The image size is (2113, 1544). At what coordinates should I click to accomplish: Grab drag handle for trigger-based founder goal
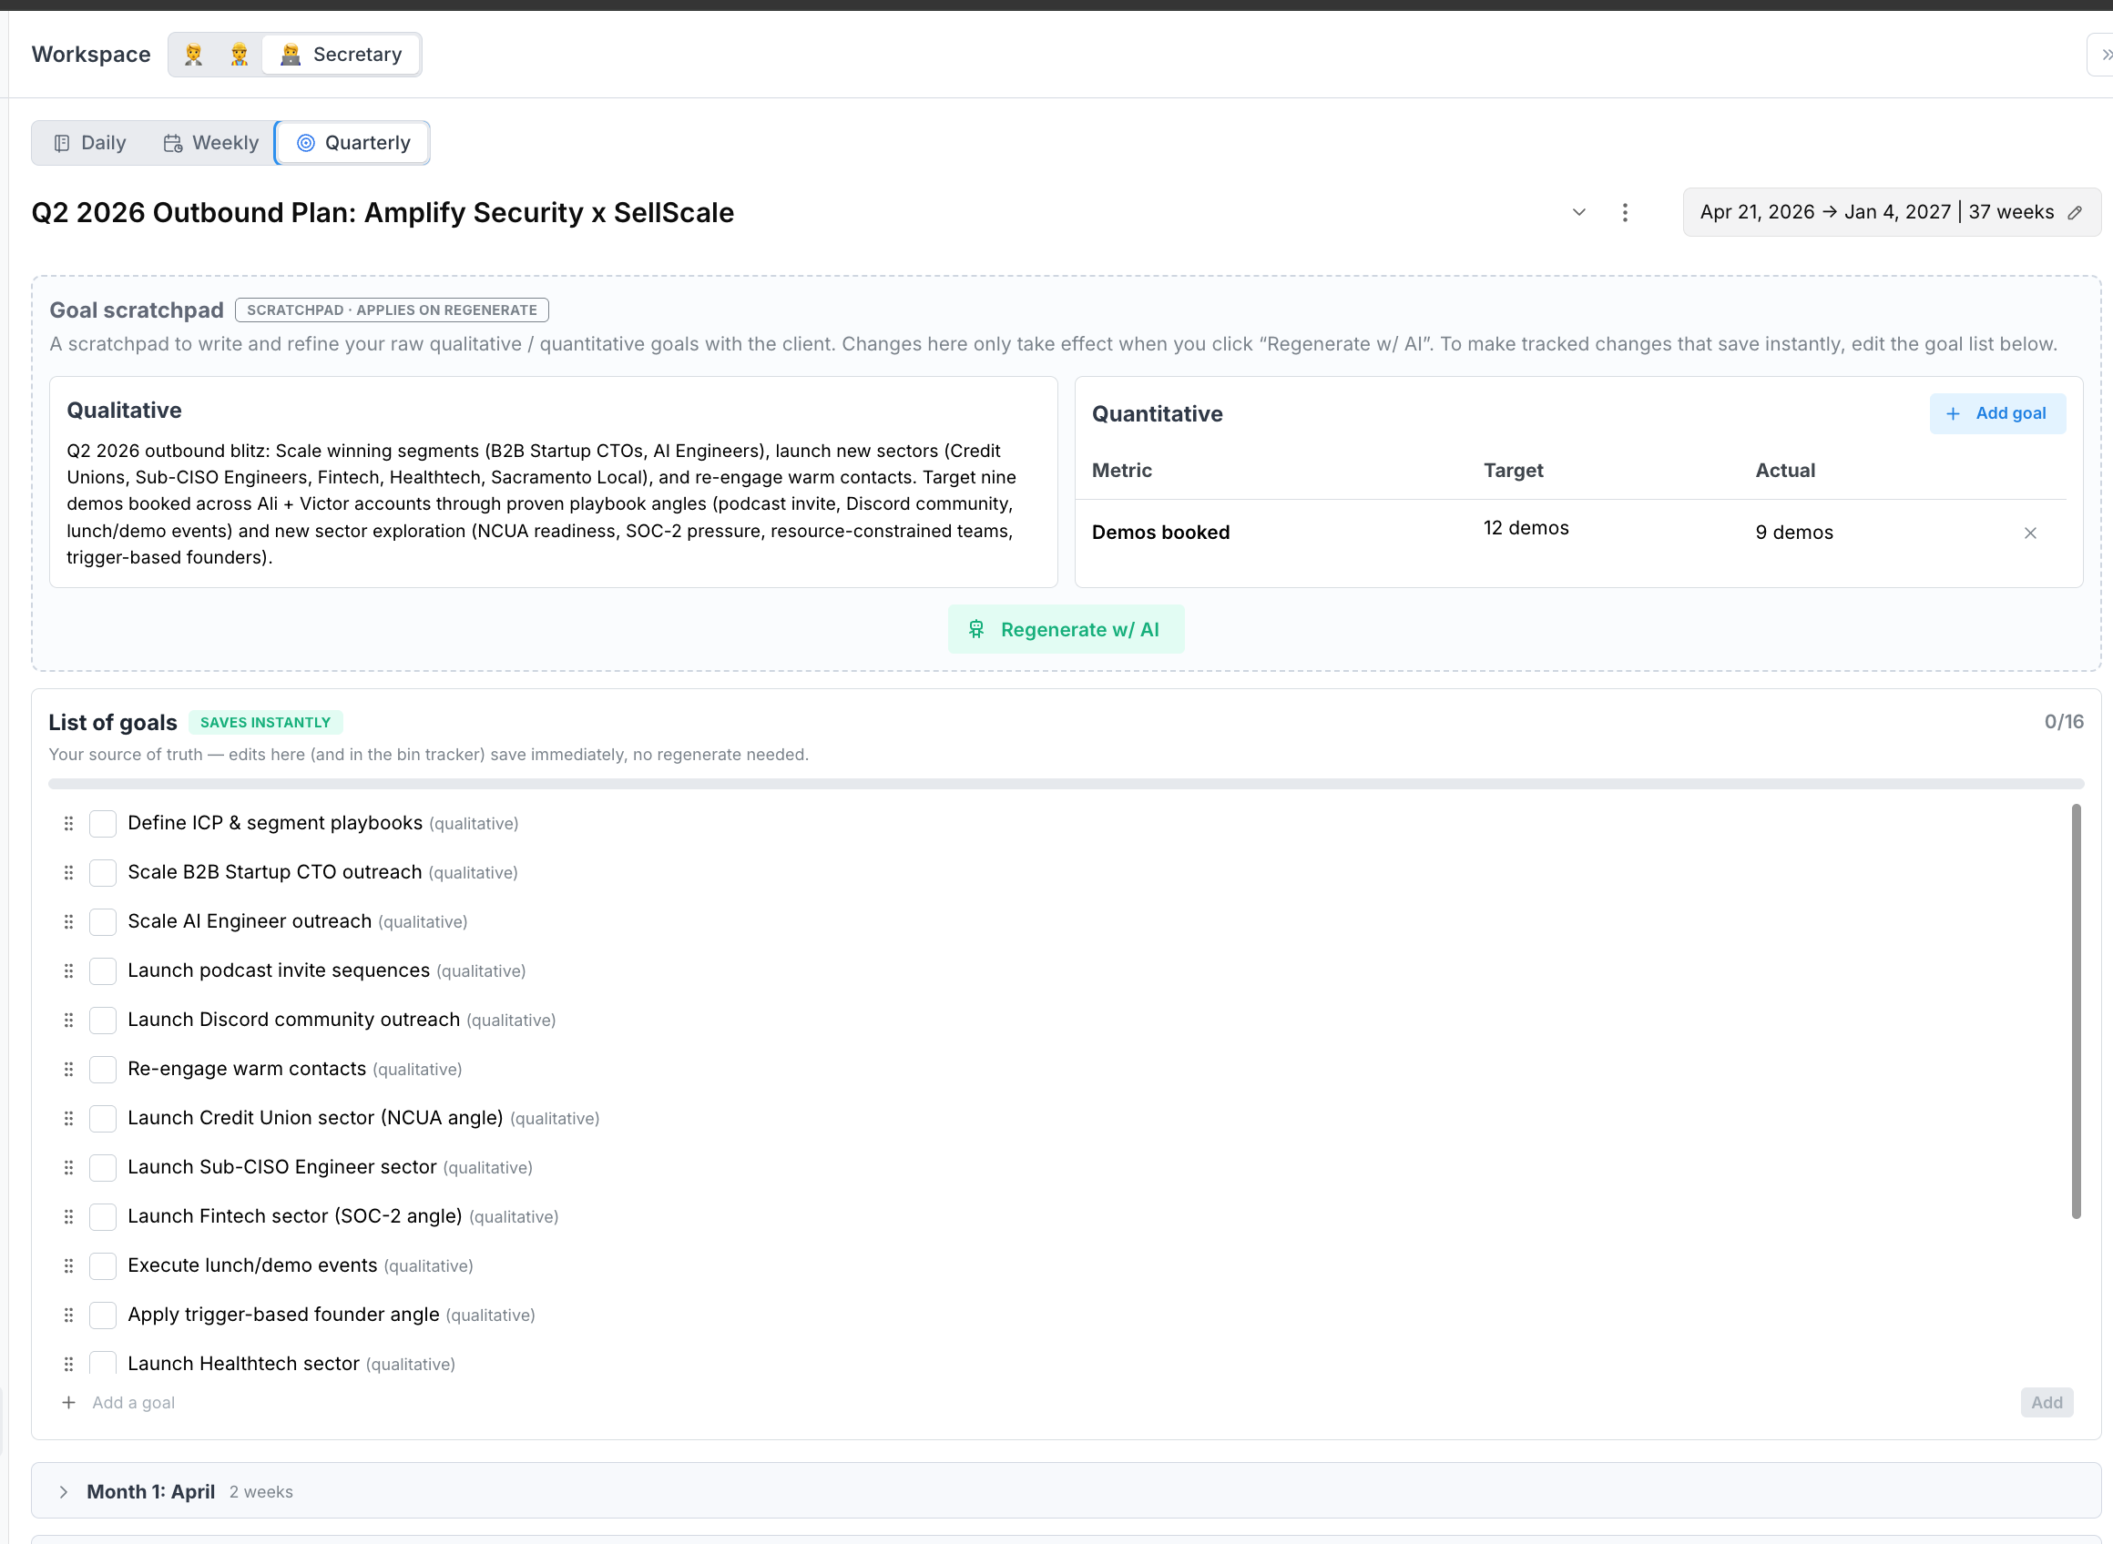pos(68,1314)
